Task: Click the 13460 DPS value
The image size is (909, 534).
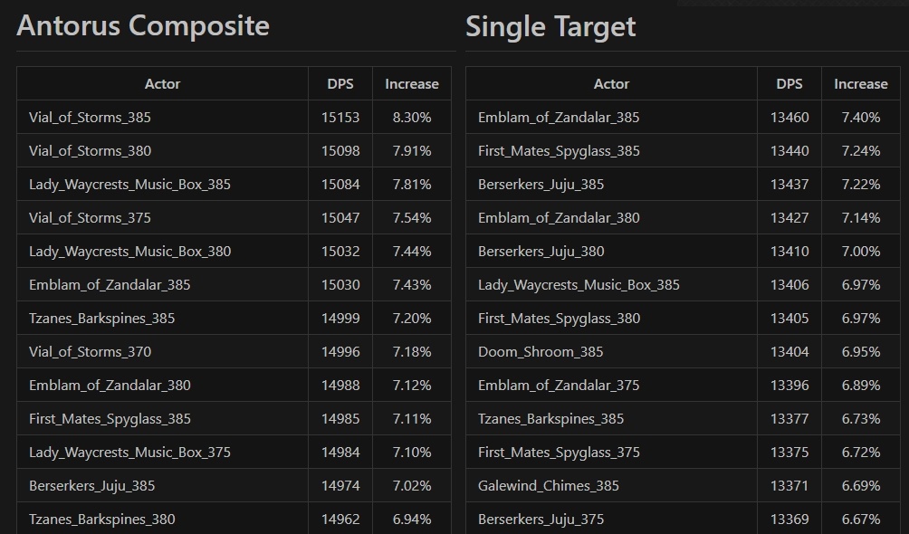Action: 789,118
